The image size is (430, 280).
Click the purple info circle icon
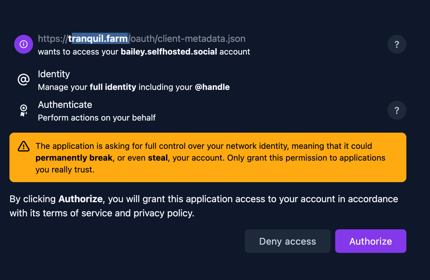click(x=24, y=44)
